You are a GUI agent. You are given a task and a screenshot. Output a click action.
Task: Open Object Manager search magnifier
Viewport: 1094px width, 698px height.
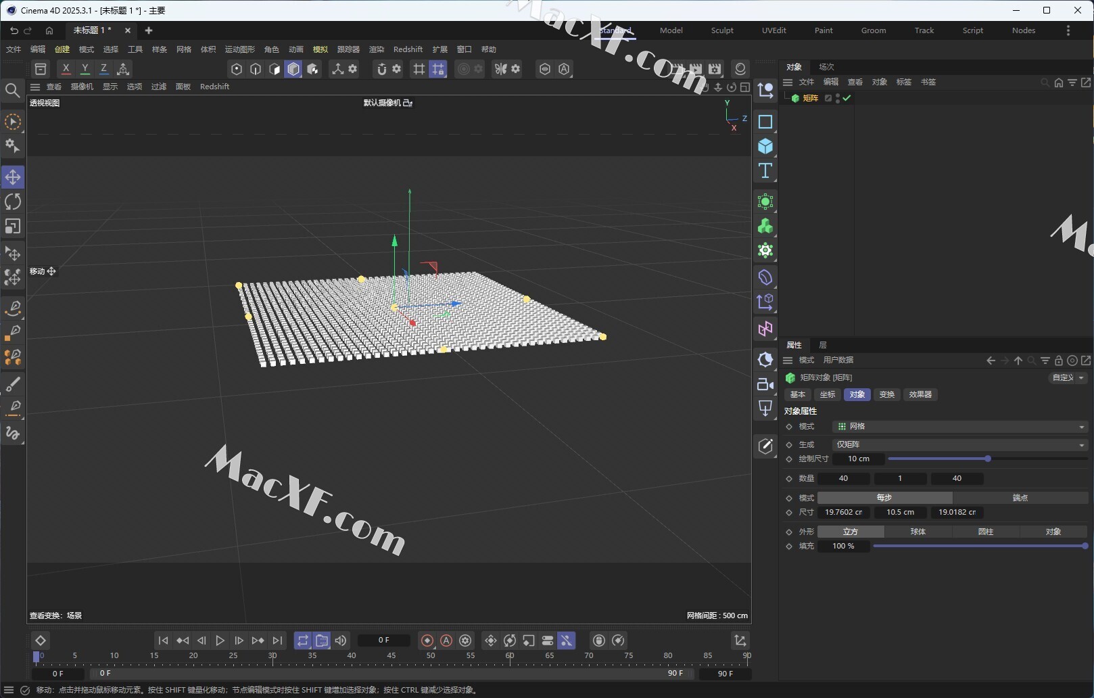tap(1045, 83)
